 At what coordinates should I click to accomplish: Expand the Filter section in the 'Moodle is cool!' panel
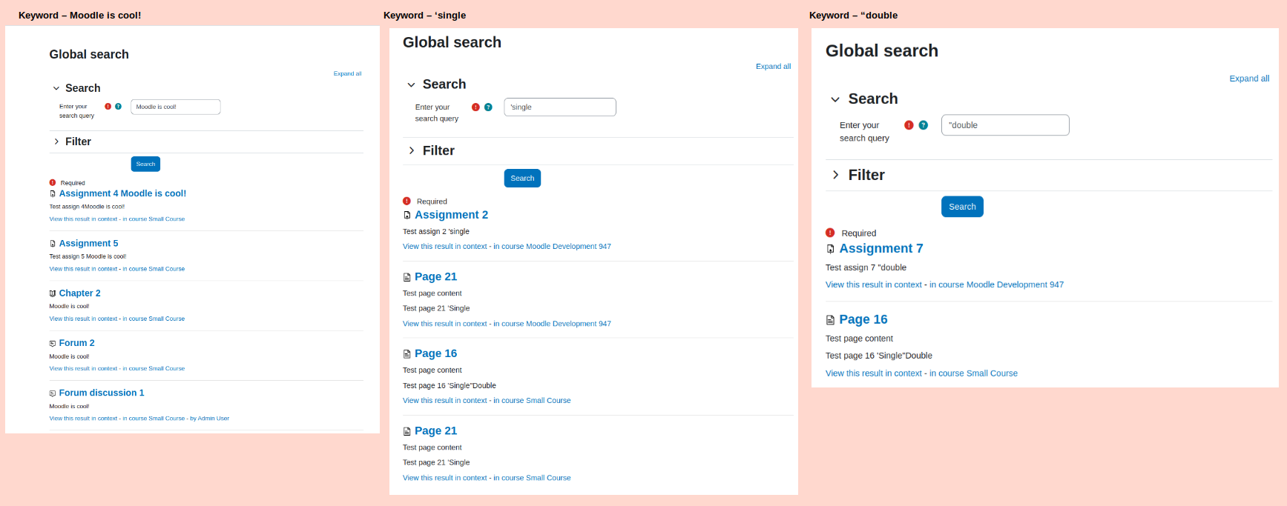(x=56, y=142)
